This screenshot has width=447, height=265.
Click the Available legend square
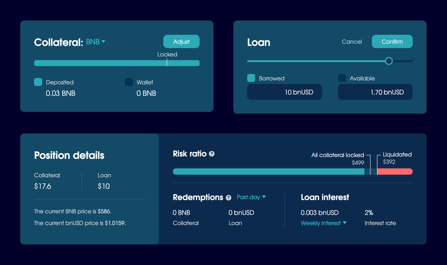pos(342,78)
